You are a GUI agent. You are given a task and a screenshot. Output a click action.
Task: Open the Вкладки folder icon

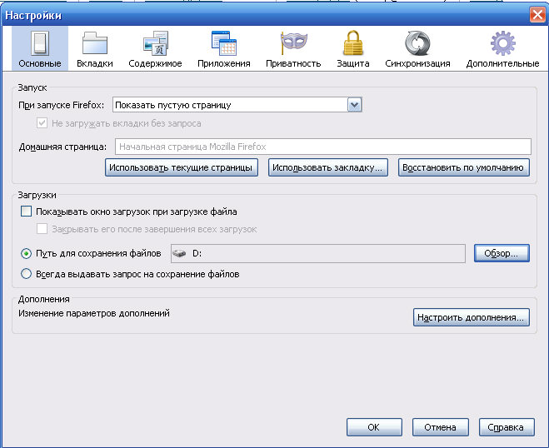click(94, 43)
